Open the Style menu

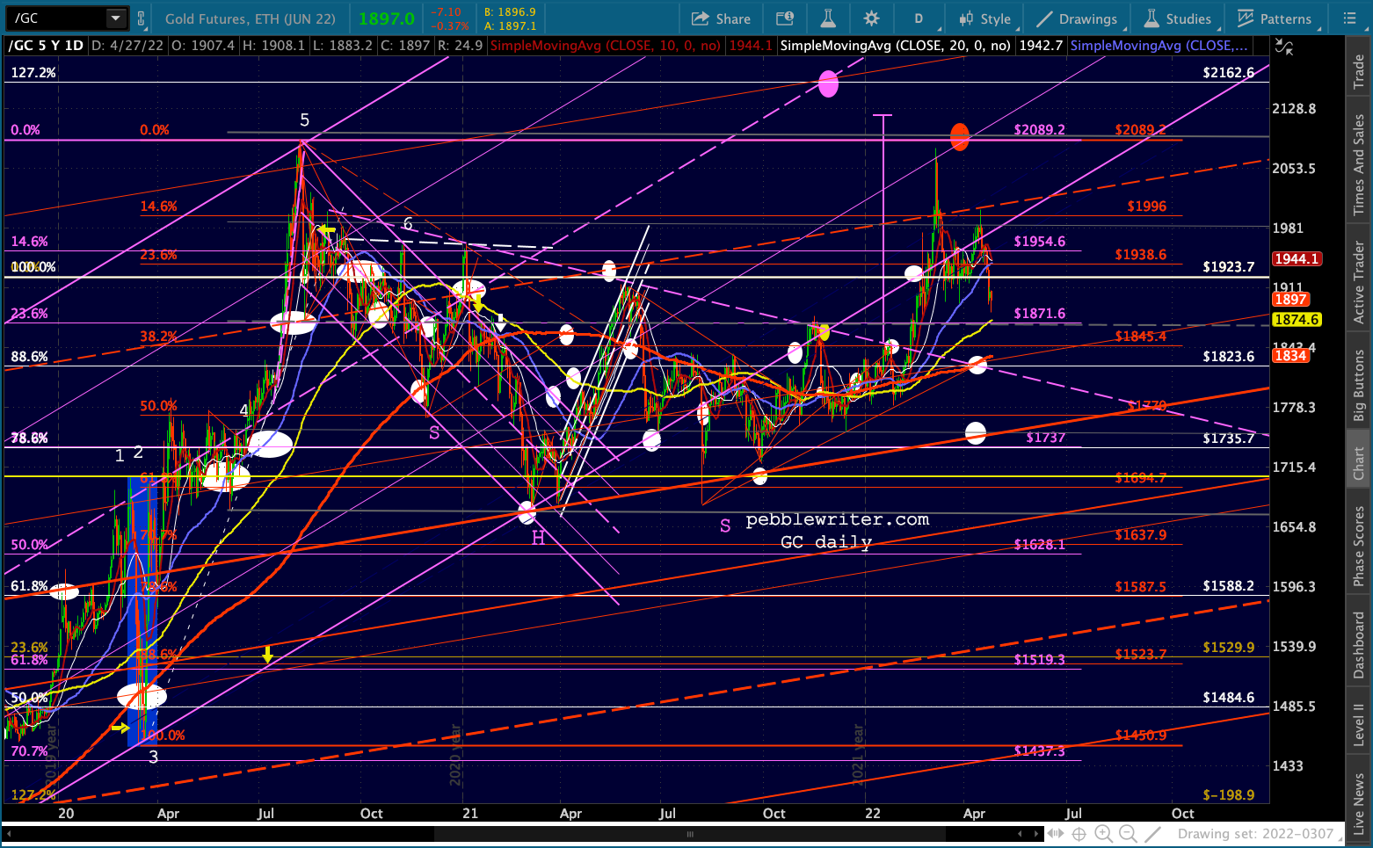coord(986,18)
